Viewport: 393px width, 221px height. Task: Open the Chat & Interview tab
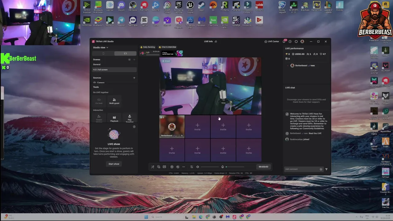pos(167,47)
